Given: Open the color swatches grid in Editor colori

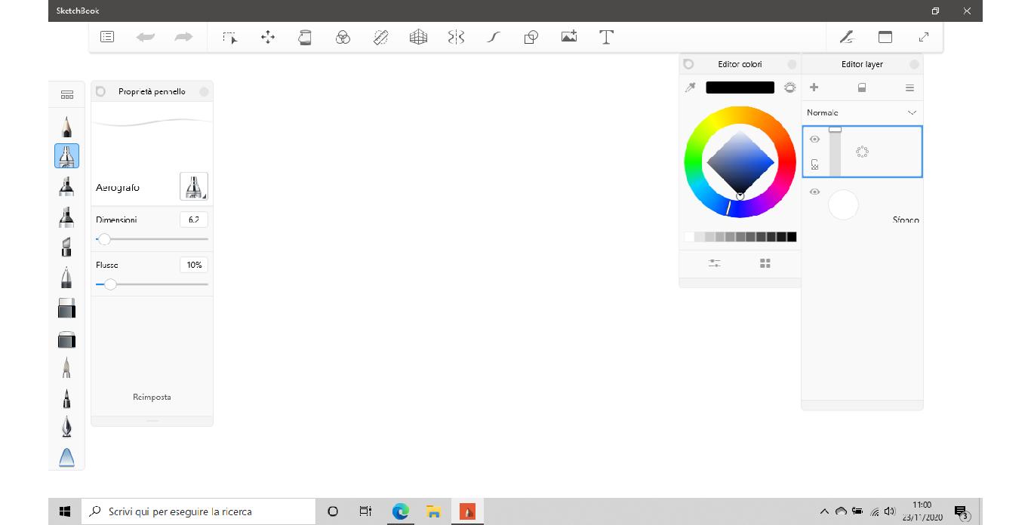Looking at the screenshot, I should pos(765,263).
